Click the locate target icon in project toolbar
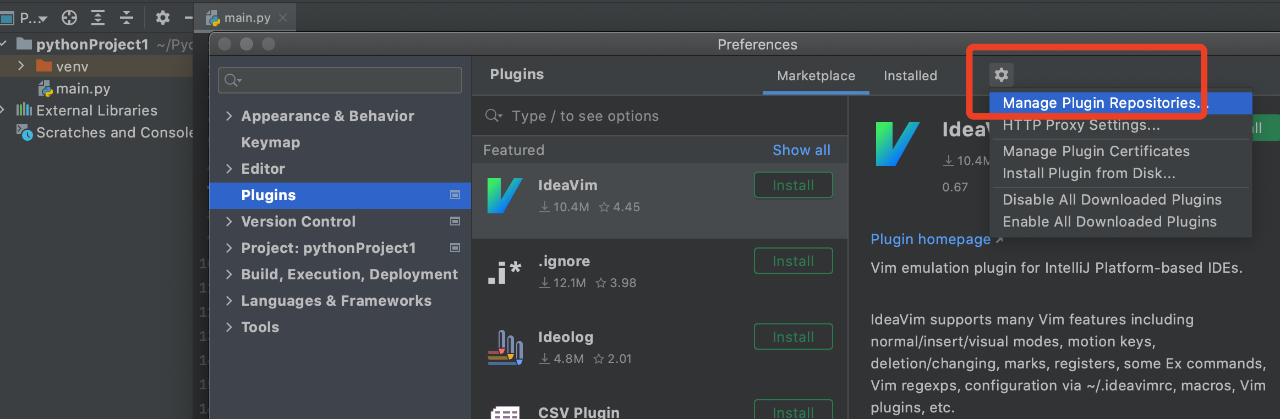The image size is (1280, 419). click(69, 18)
